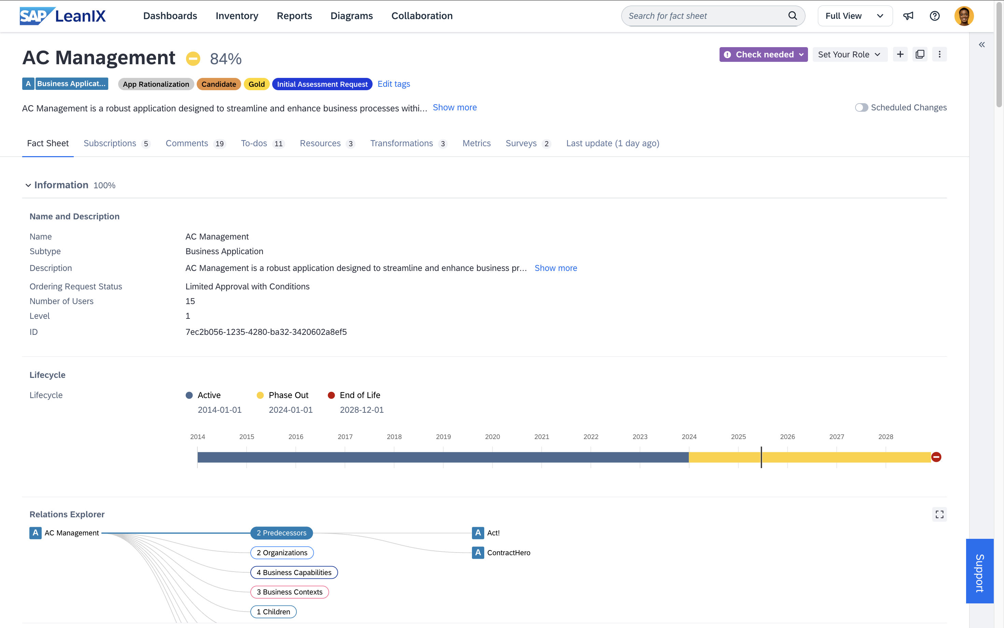Open the Reports menu
The height and width of the screenshot is (628, 1004).
pos(294,16)
